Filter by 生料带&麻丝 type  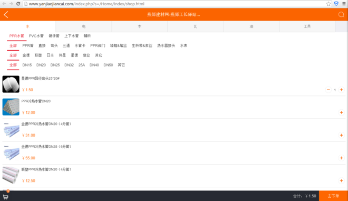click(142, 45)
